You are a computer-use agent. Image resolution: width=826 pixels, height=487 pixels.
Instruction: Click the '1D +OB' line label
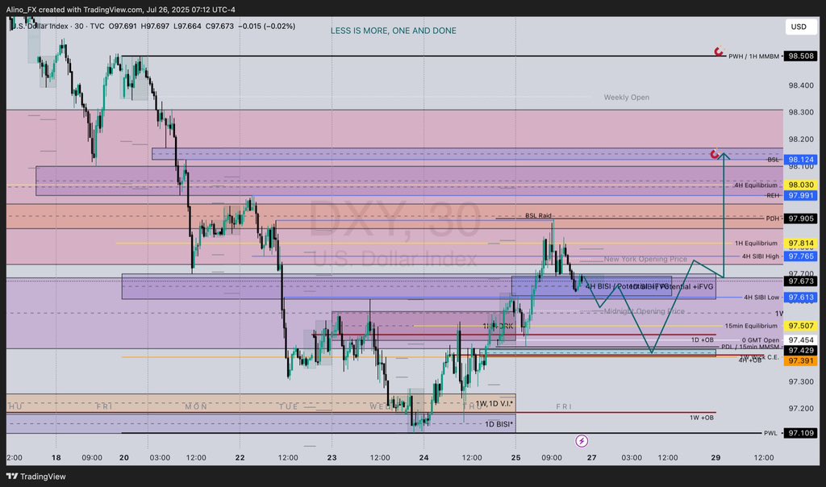point(703,340)
